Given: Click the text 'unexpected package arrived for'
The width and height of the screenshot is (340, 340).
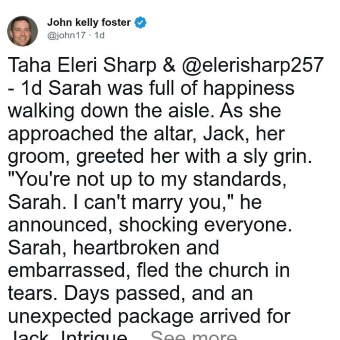Looking at the screenshot, I should coord(149,317).
